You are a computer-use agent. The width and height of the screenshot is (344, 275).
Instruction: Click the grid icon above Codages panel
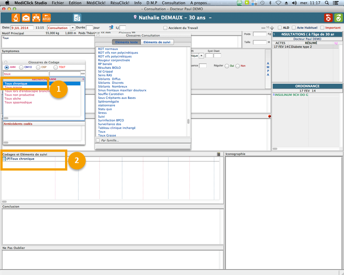pyautogui.click(x=219, y=154)
